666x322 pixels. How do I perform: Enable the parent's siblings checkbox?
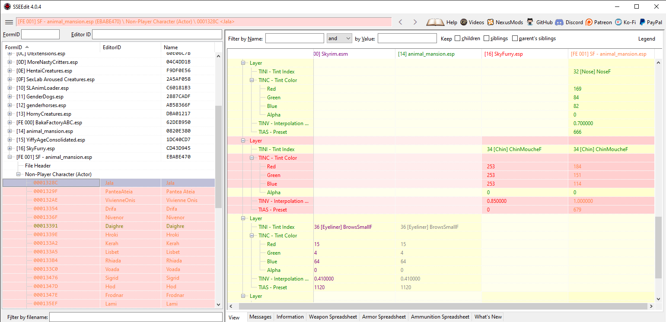(515, 38)
